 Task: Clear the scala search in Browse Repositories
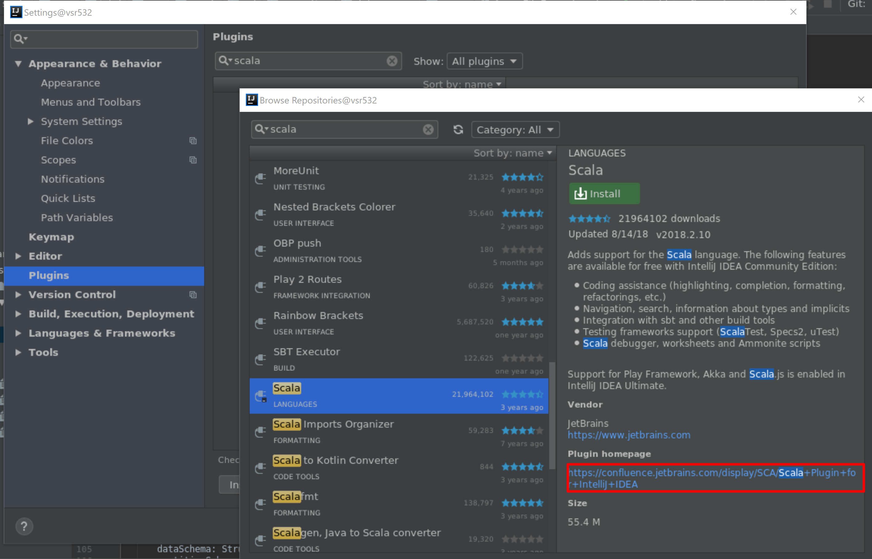pyautogui.click(x=428, y=130)
